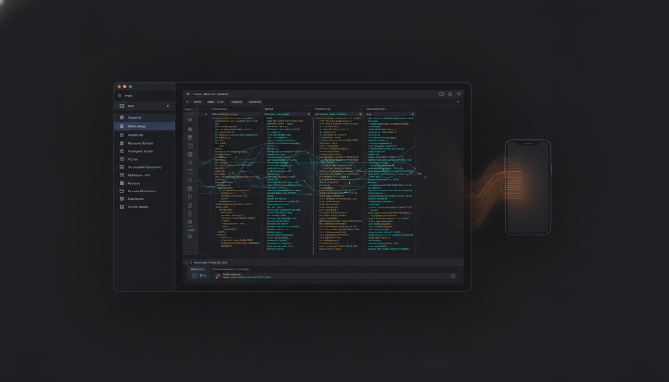Viewport: 669px width, 382px height.
Task: Click the round chevron button ending the bottom panel row
Action: point(453,276)
